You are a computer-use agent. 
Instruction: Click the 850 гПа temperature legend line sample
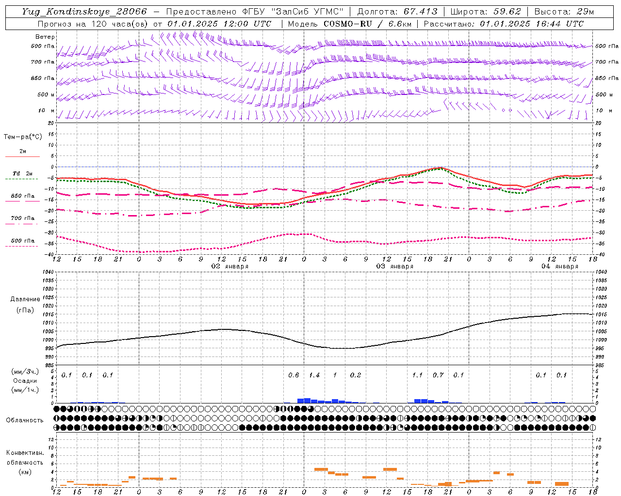tap(22, 201)
